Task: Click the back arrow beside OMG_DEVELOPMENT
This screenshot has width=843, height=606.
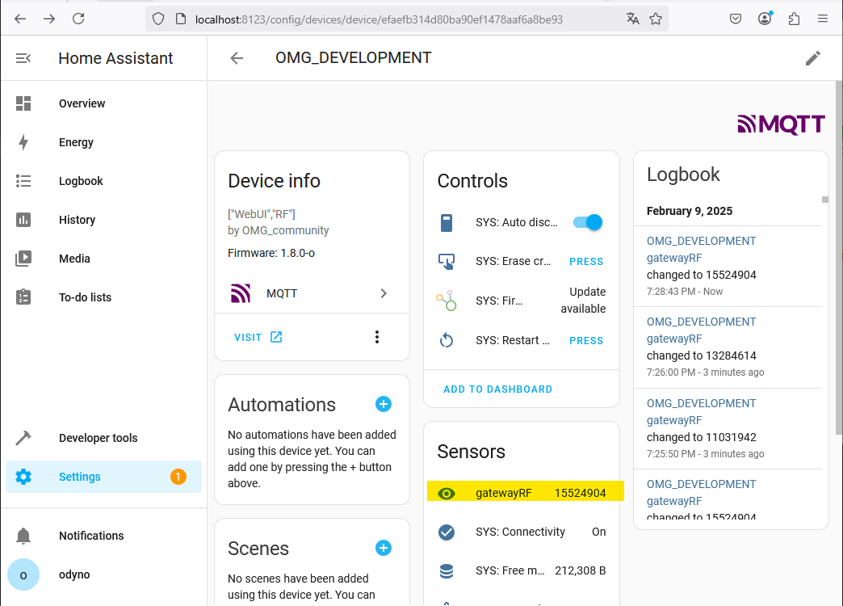Action: click(x=237, y=58)
